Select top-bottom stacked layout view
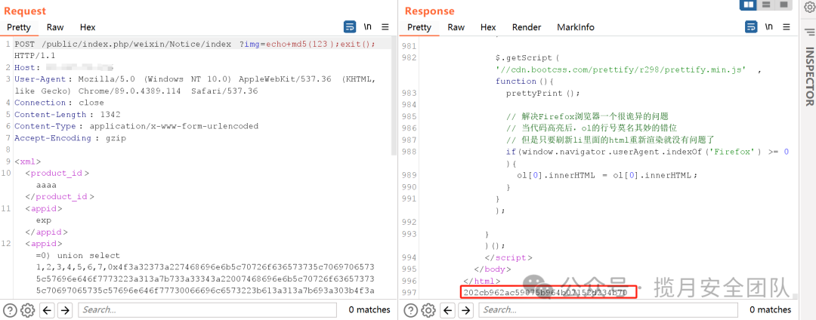 (765, 5)
